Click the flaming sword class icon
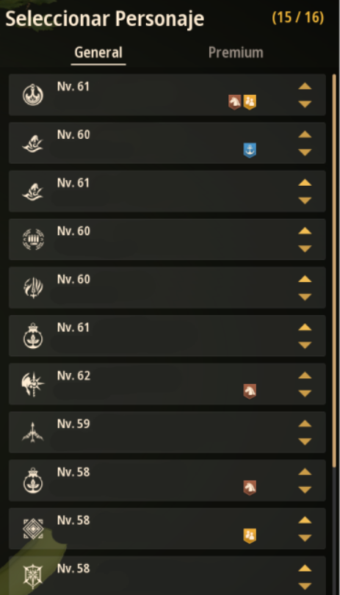340x595 pixels. 33,288
